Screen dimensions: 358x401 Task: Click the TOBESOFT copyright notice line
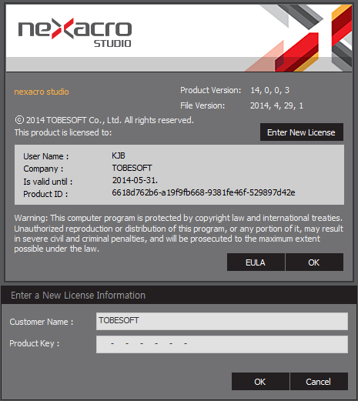pos(104,120)
